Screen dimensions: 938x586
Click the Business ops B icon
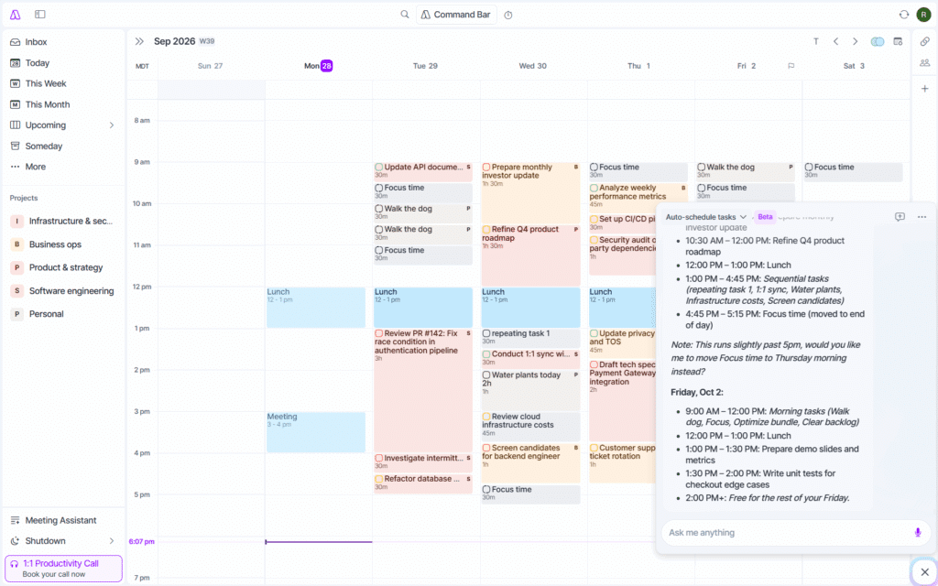(16, 244)
